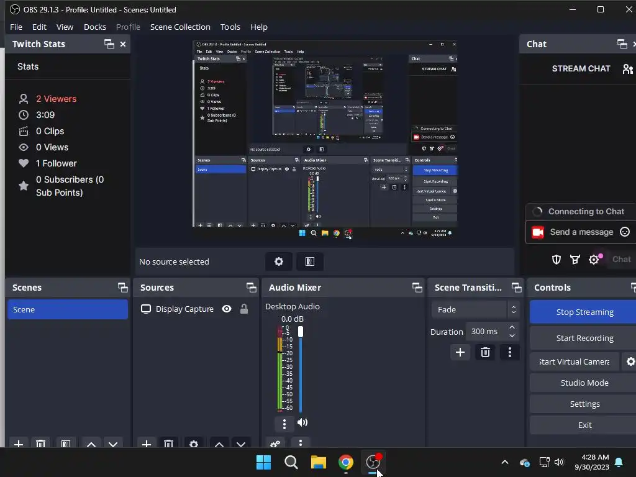Open source filters icon in preview toolbar
636x477 pixels.
point(310,261)
